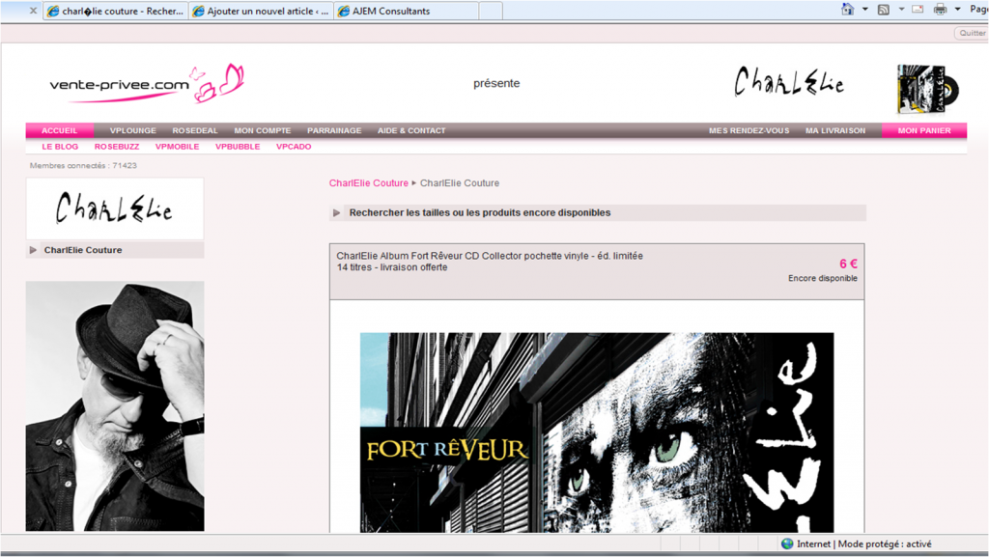Open AIDE & CONTACT in navigation bar
This screenshot has width=989, height=557.
[x=411, y=130]
